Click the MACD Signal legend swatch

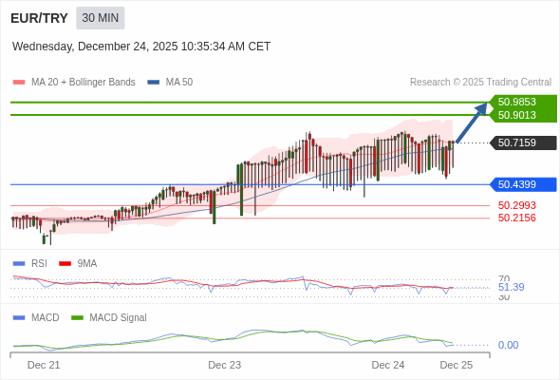pyautogui.click(x=78, y=318)
